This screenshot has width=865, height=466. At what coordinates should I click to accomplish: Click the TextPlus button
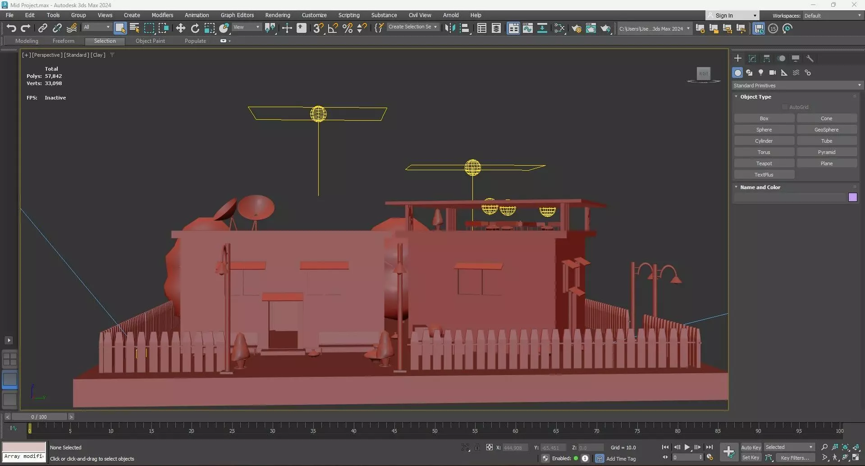[x=764, y=175]
